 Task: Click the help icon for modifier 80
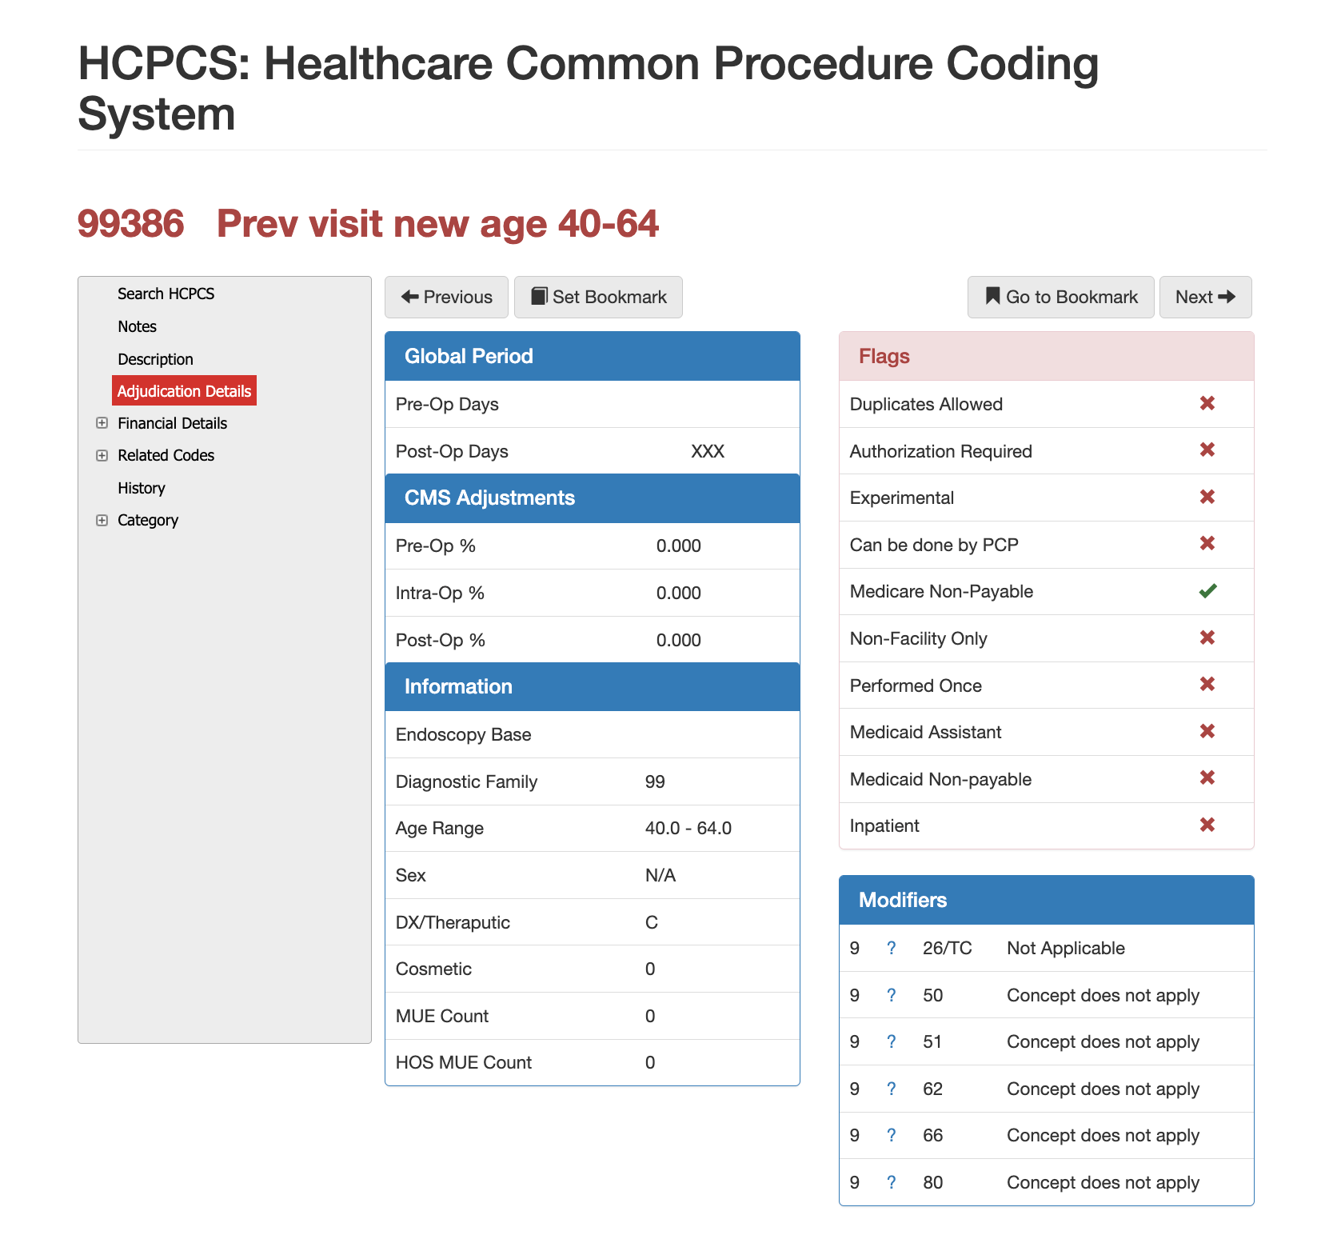point(891,1183)
